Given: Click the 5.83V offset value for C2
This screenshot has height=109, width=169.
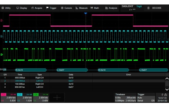Looking at the screenshot, I should point(13,101).
